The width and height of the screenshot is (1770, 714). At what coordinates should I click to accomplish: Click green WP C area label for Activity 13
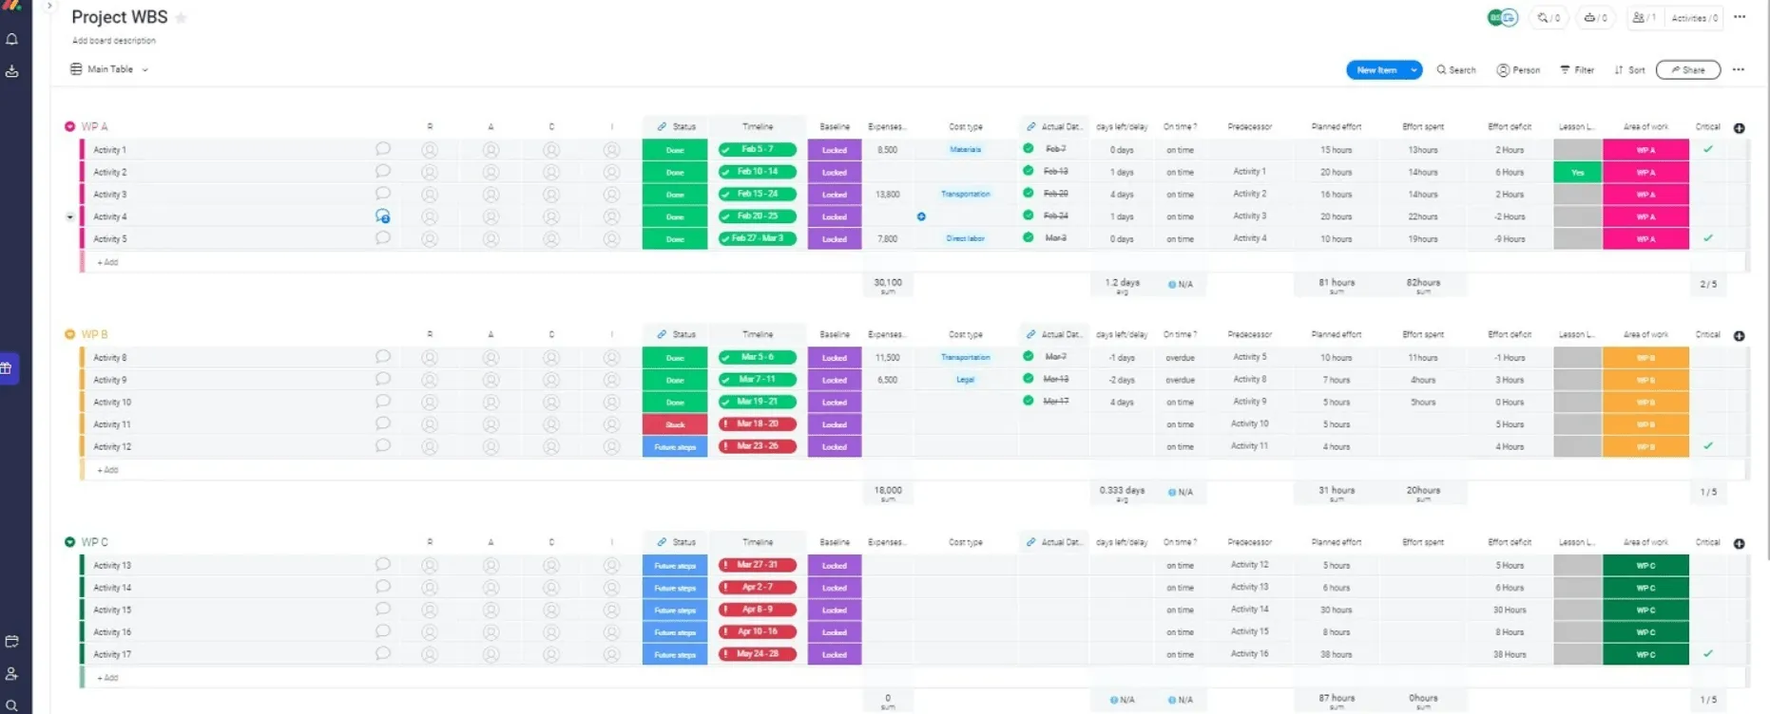point(1645,566)
